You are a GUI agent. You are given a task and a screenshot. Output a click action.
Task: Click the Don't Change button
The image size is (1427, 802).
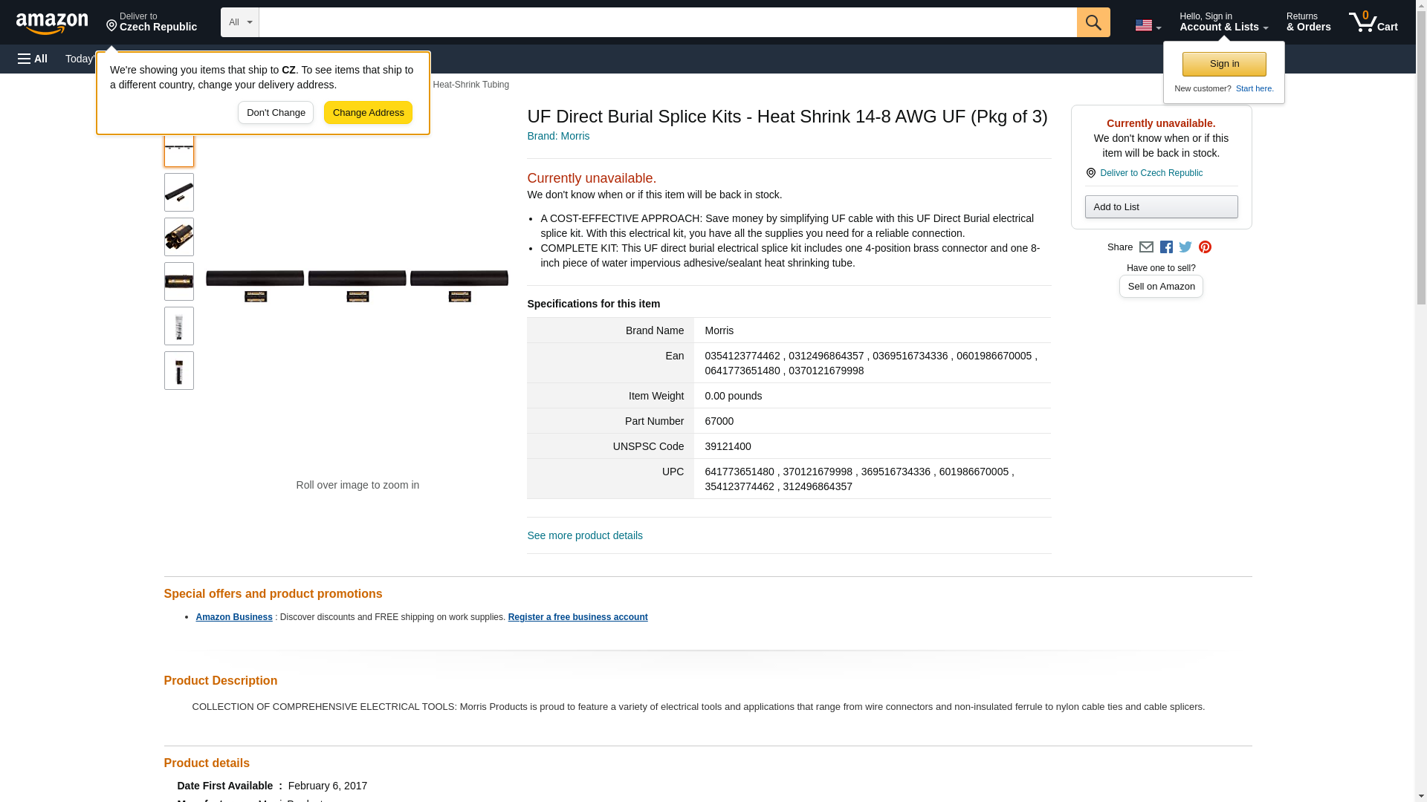tap(276, 113)
